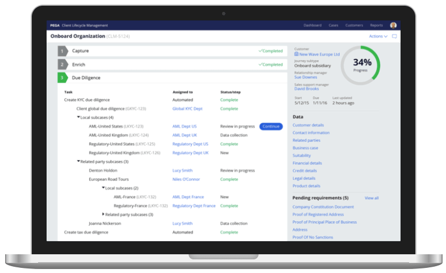This screenshot has width=446, height=273.
Task: Open the AML Dept US link
Action: pyautogui.click(x=184, y=127)
